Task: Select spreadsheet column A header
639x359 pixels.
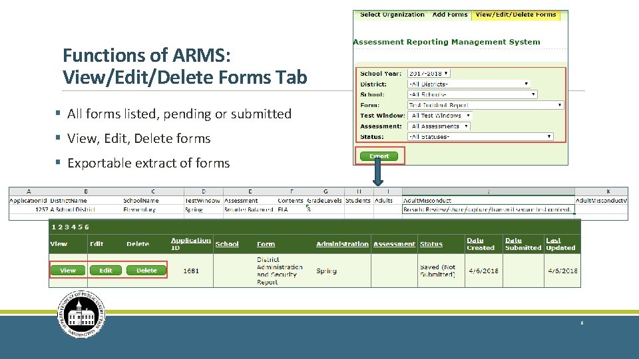Action: pos(29,191)
